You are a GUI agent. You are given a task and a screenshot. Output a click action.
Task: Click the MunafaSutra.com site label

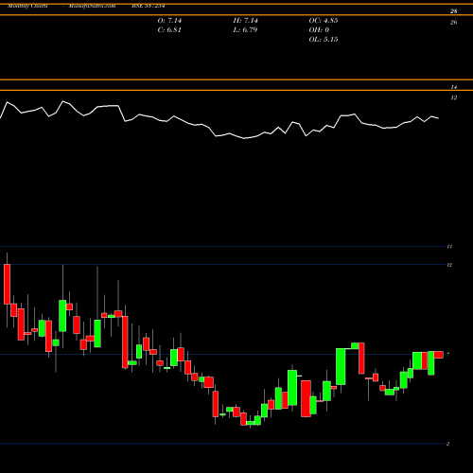point(92,6)
